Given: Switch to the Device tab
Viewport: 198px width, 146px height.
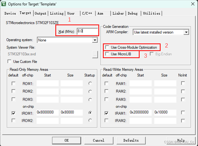Looking at the screenshot, I should click(x=10, y=13).
